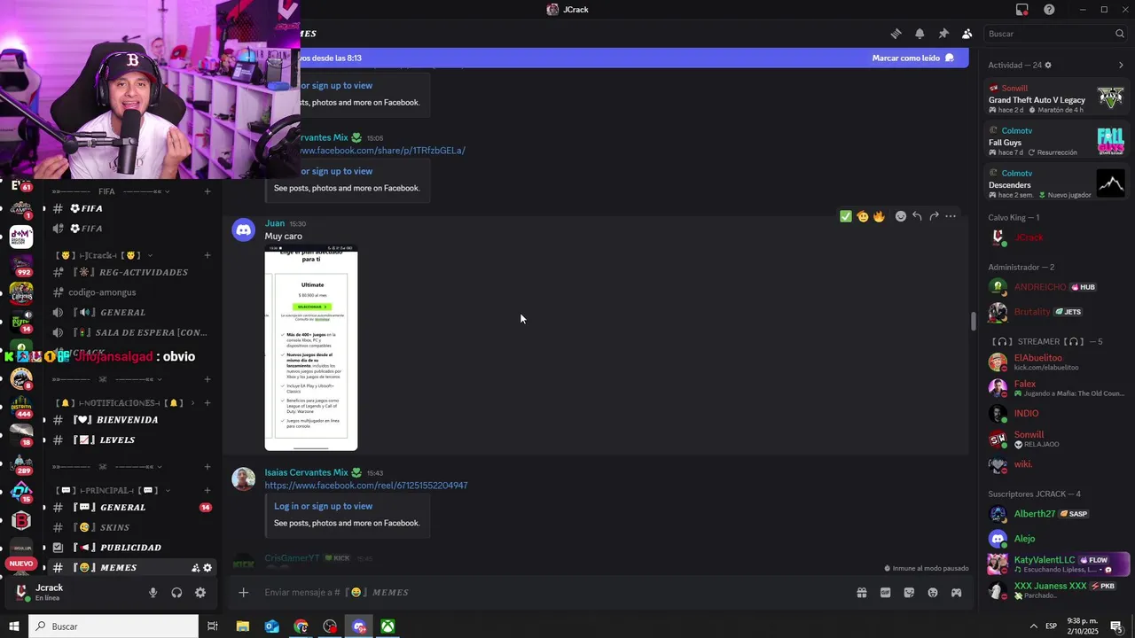1135x638 pixels.
Task: Toggle the member list icon
Action: coord(967,34)
